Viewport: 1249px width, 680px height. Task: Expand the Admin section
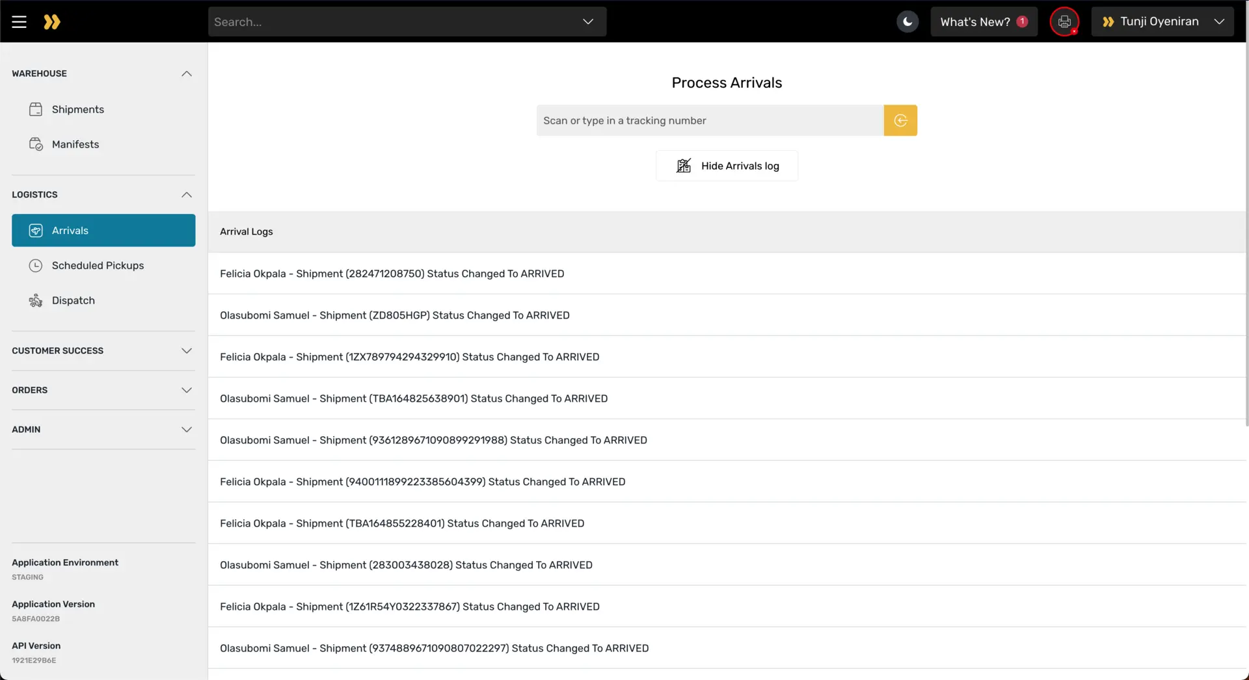(103, 429)
